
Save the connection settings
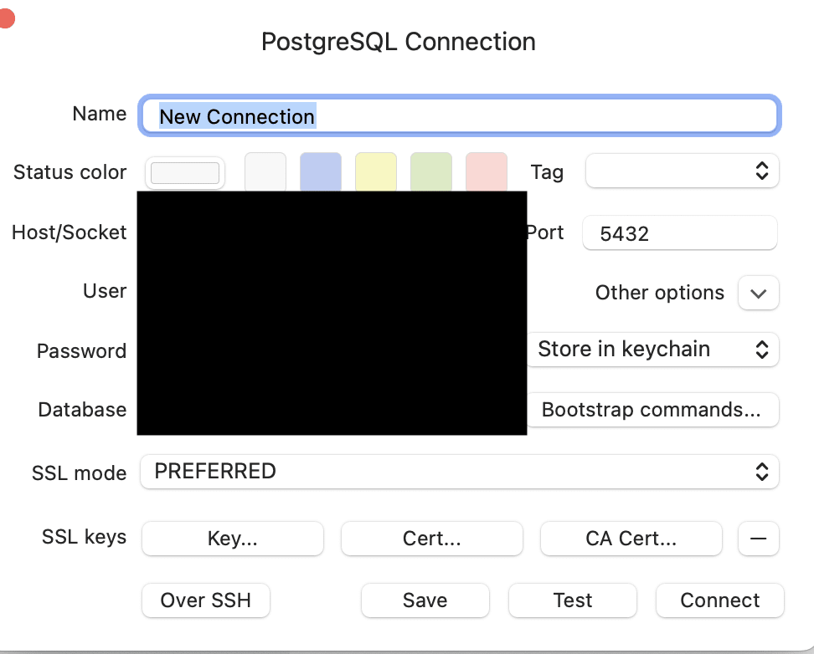[425, 600]
